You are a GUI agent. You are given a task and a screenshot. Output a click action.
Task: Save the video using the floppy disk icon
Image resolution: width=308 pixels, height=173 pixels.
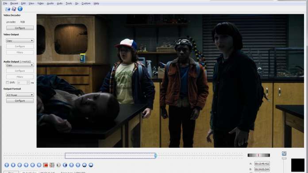pos(14,9)
